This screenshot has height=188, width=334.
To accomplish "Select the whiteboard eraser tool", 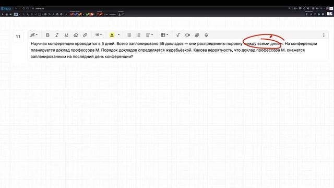I will click(10, 14).
